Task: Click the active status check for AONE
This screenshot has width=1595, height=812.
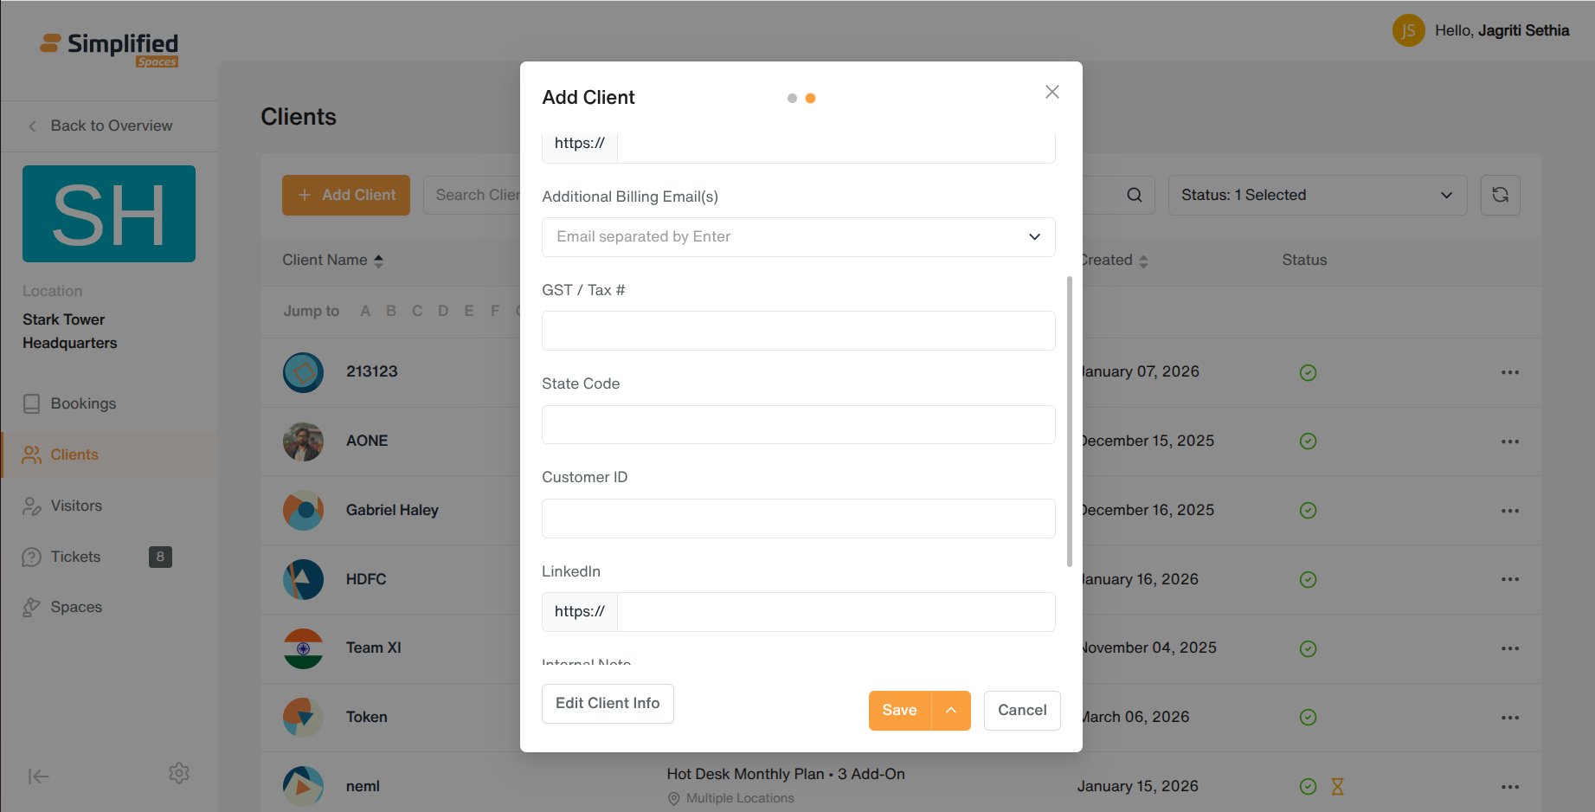Action: coord(1308,441)
